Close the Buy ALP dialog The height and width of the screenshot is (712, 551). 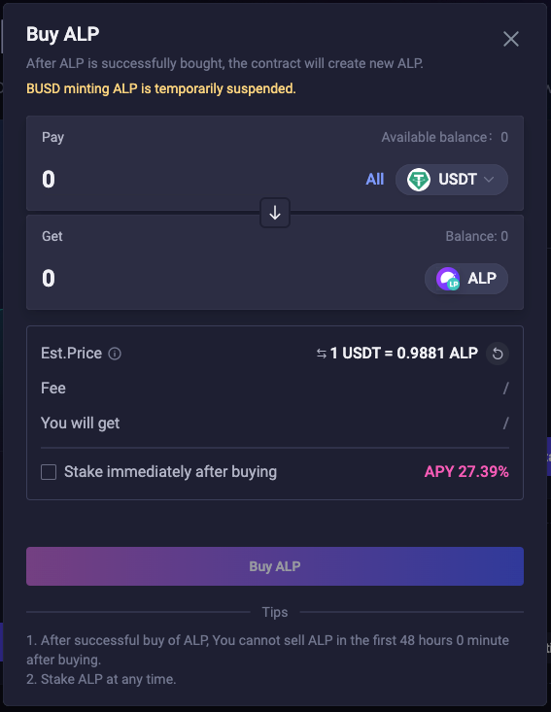pyautogui.click(x=511, y=39)
